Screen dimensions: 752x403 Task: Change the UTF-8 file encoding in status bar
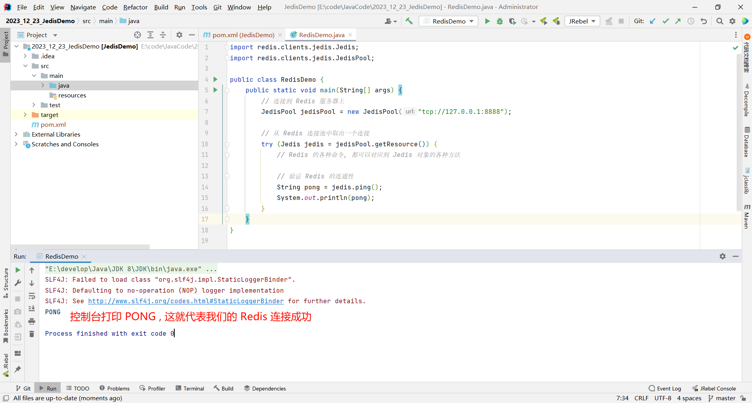(663, 398)
